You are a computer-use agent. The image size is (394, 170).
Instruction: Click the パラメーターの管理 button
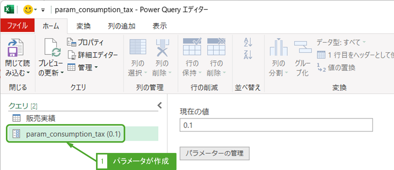pos(214,153)
